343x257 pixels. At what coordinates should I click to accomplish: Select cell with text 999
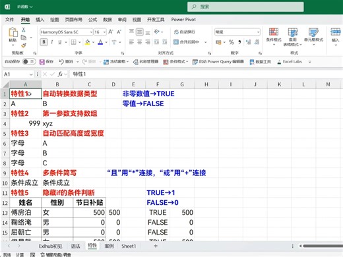(26, 123)
